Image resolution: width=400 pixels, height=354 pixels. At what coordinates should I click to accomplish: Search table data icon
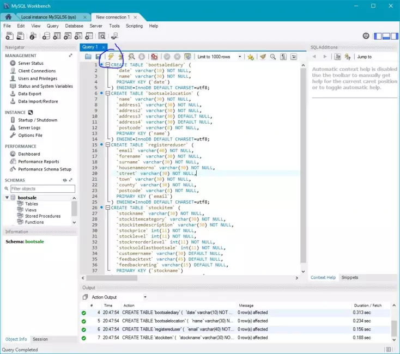pos(102,36)
